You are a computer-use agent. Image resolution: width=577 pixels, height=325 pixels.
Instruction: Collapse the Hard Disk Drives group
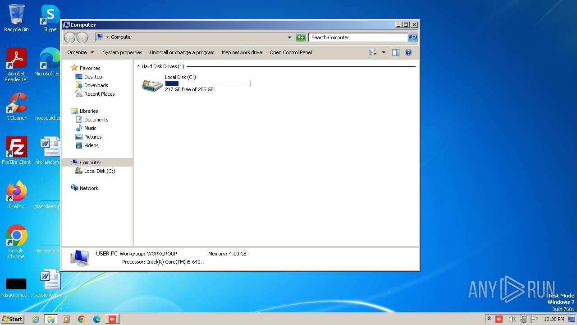click(x=139, y=66)
